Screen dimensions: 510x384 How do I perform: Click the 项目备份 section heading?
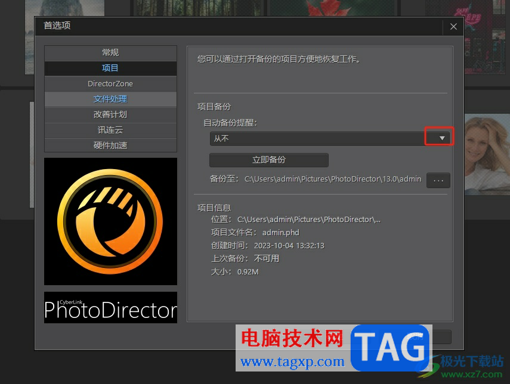pos(214,107)
